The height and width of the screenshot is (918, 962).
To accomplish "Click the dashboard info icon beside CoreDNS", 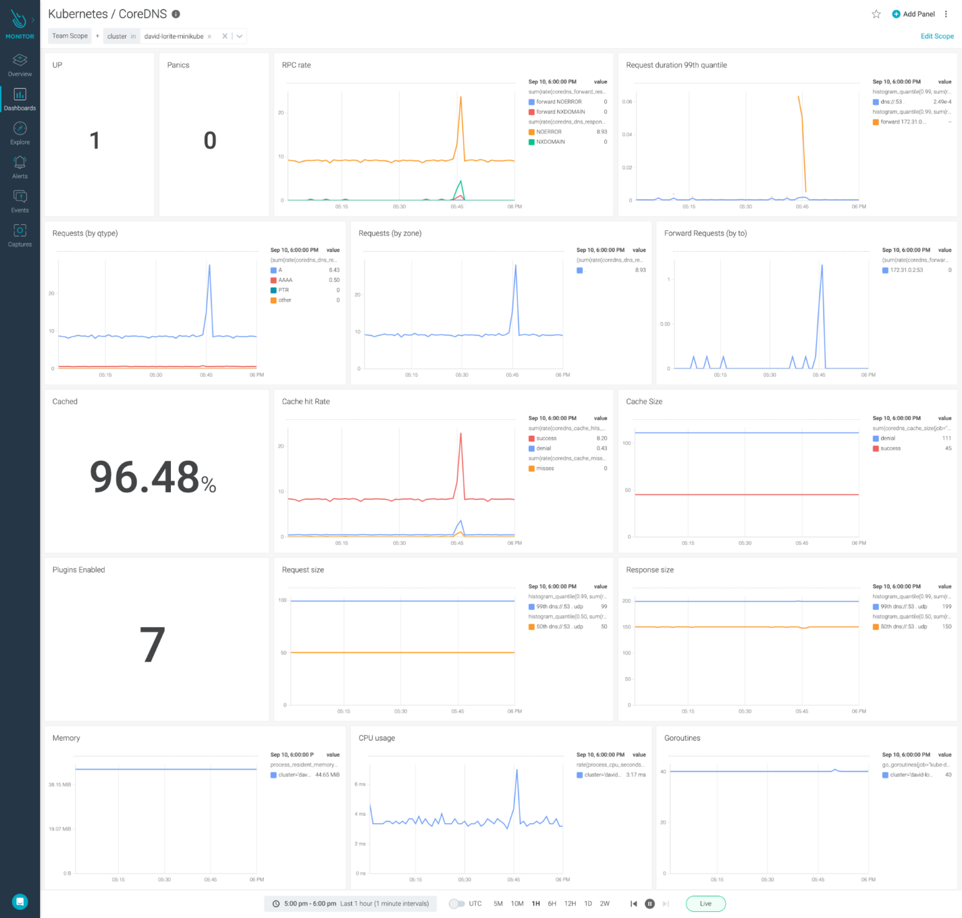I will coord(176,14).
